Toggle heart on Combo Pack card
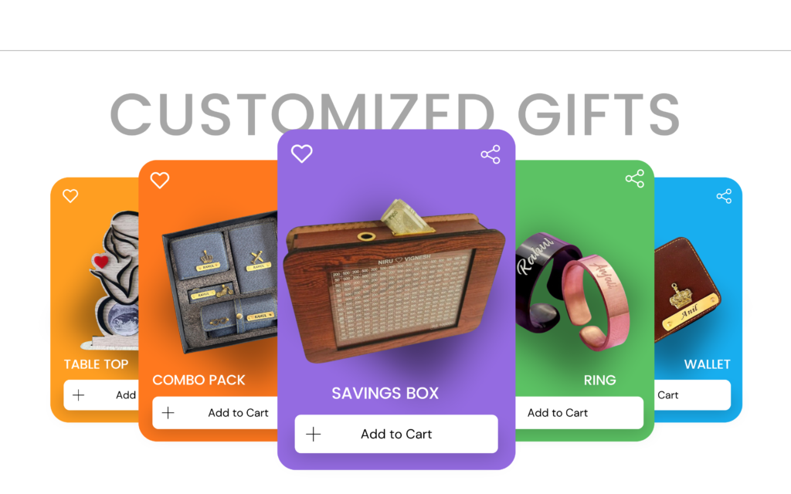The height and width of the screenshot is (494, 791). tap(159, 180)
